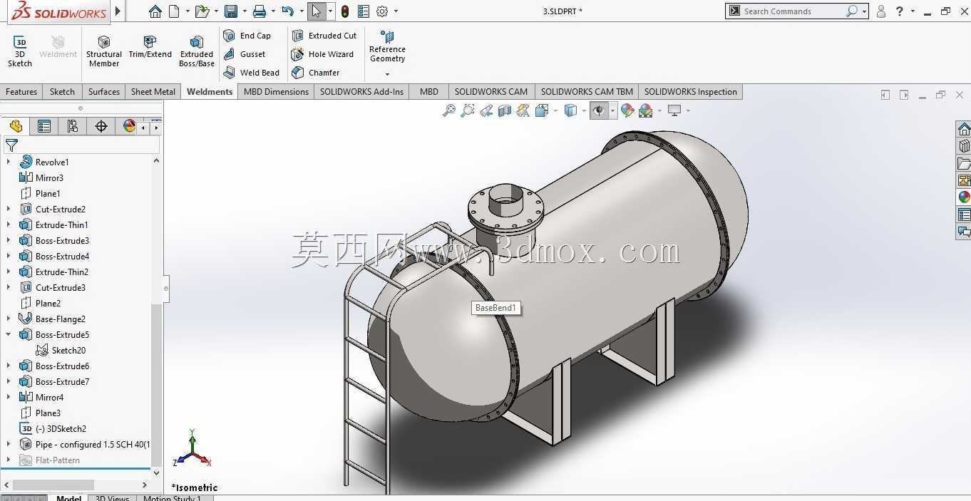Open the Surfaces tab
This screenshot has height=501, width=971.
[104, 91]
